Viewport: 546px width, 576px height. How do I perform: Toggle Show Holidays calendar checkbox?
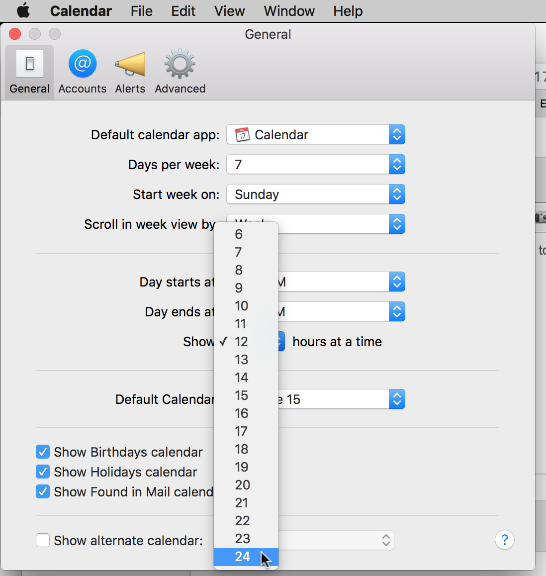(x=43, y=472)
